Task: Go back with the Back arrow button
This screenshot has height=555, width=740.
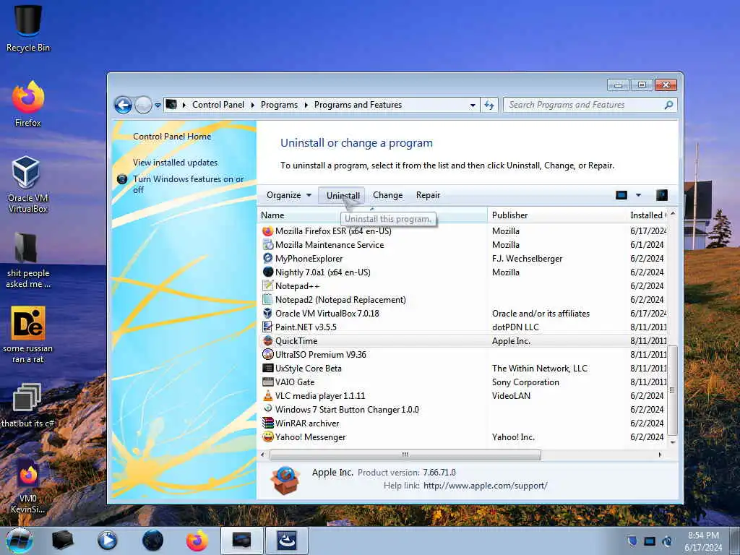Action: coord(123,105)
